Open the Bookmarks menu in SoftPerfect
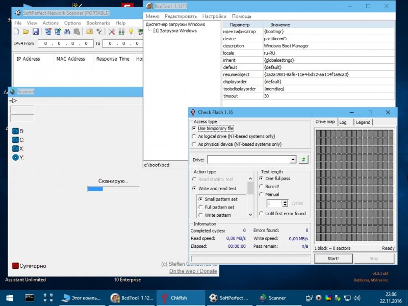The height and width of the screenshot is (306, 408). click(98, 23)
